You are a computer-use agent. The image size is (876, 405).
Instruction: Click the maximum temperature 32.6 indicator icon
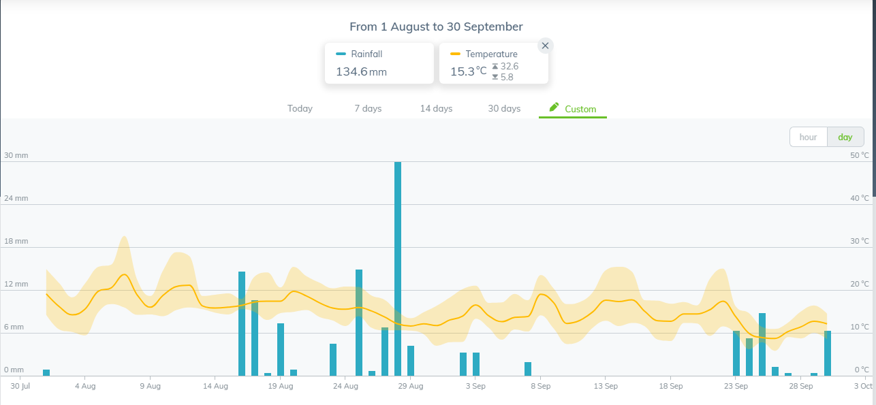(495, 66)
